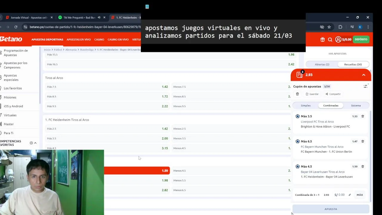
Task: Select Más 9.5 at odds 2.22
Action: tap(107, 106)
